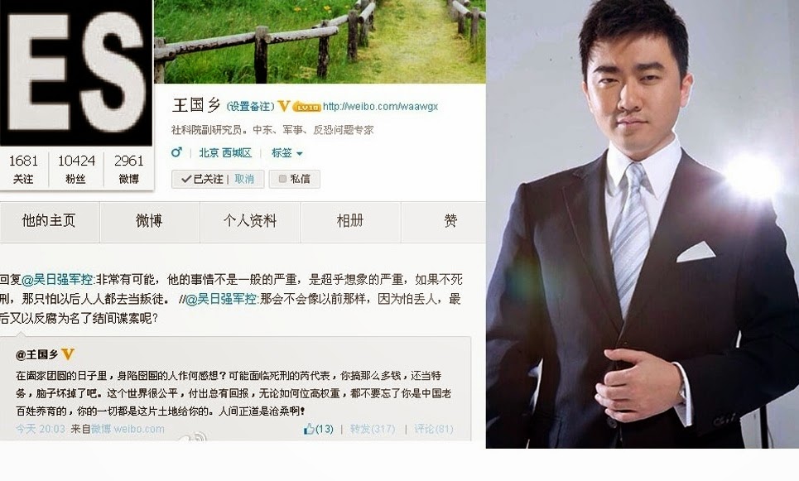Click the LV10 level badge
799x481 pixels.
[306, 107]
